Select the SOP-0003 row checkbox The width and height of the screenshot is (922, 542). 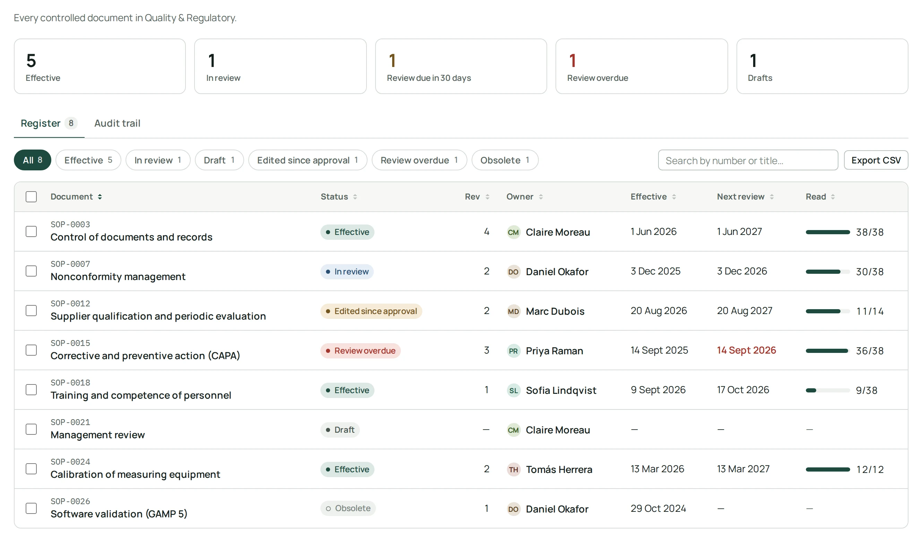pos(31,231)
